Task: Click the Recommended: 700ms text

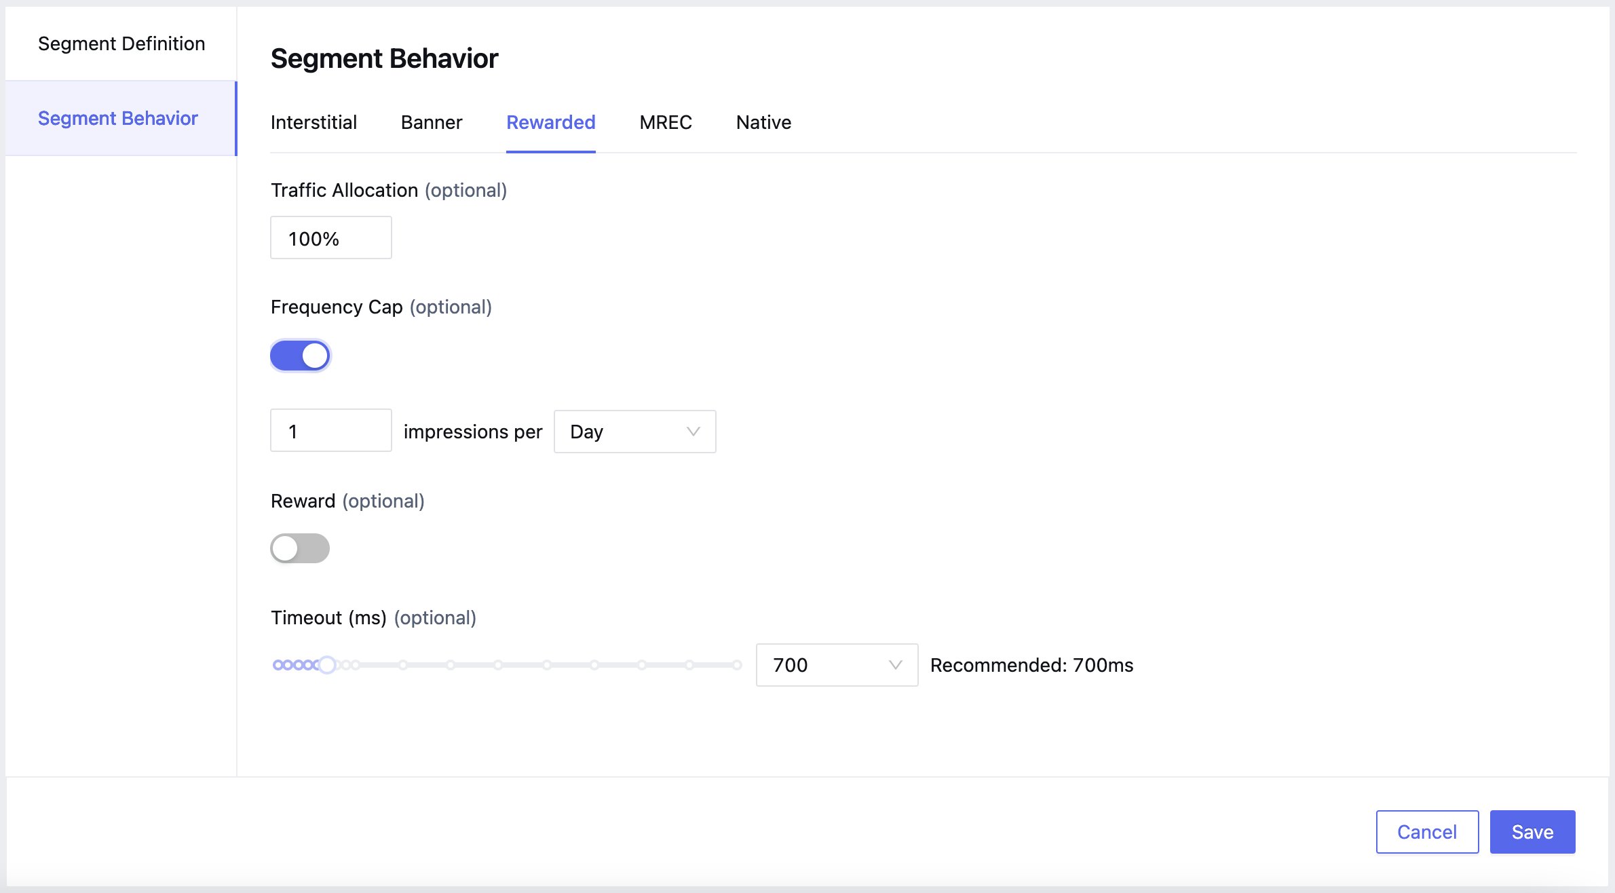Action: [x=1031, y=665]
